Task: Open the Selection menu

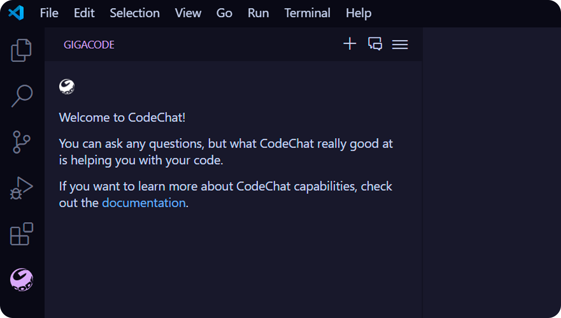Action: pyautogui.click(x=134, y=13)
